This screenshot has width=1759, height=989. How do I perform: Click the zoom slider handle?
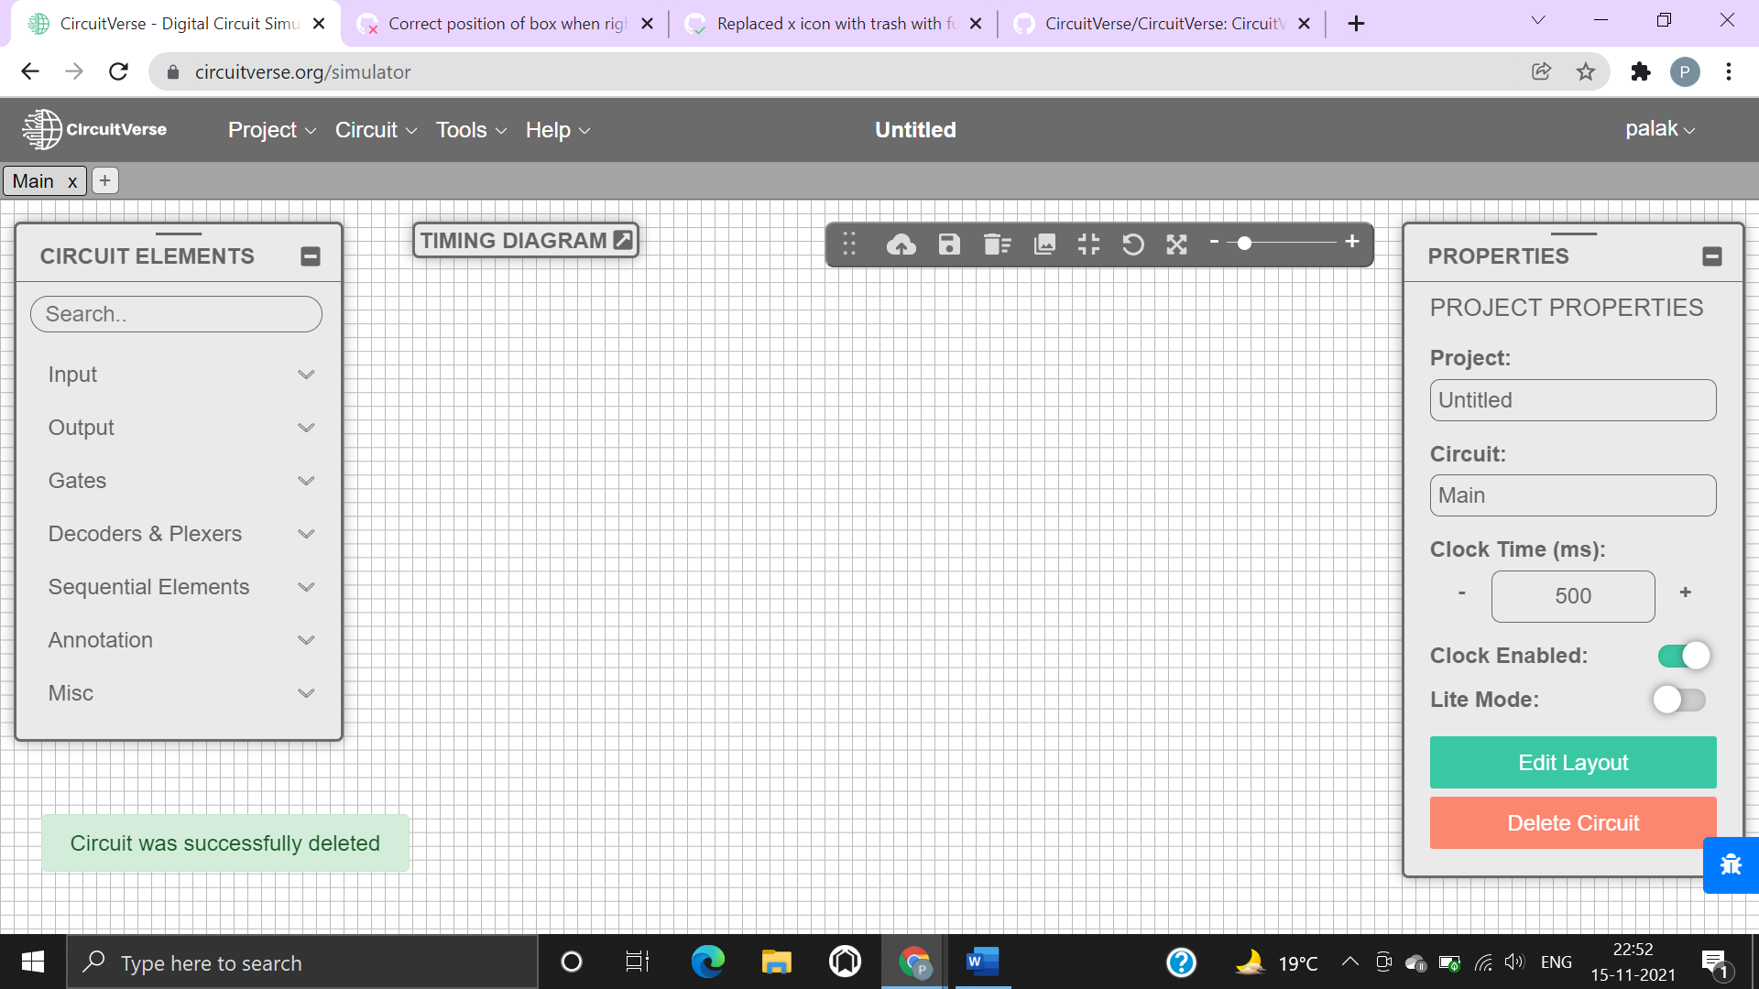(x=1244, y=243)
